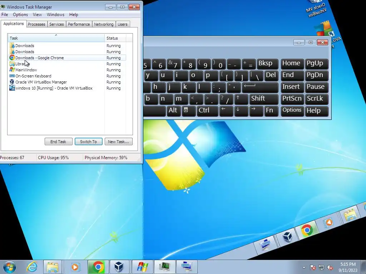The height and width of the screenshot is (274, 366).
Task: Show hidden system tray icons
Action: click(304, 267)
